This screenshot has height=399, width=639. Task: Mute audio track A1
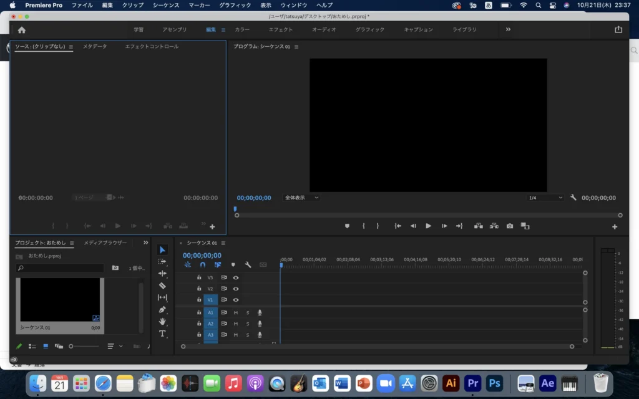236,312
